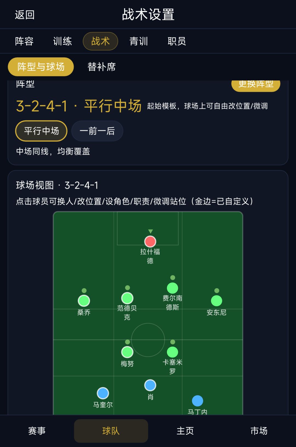Tap 桑乔 player marker on pitch
Screen dimensions: 296x447
pyautogui.click(x=84, y=301)
